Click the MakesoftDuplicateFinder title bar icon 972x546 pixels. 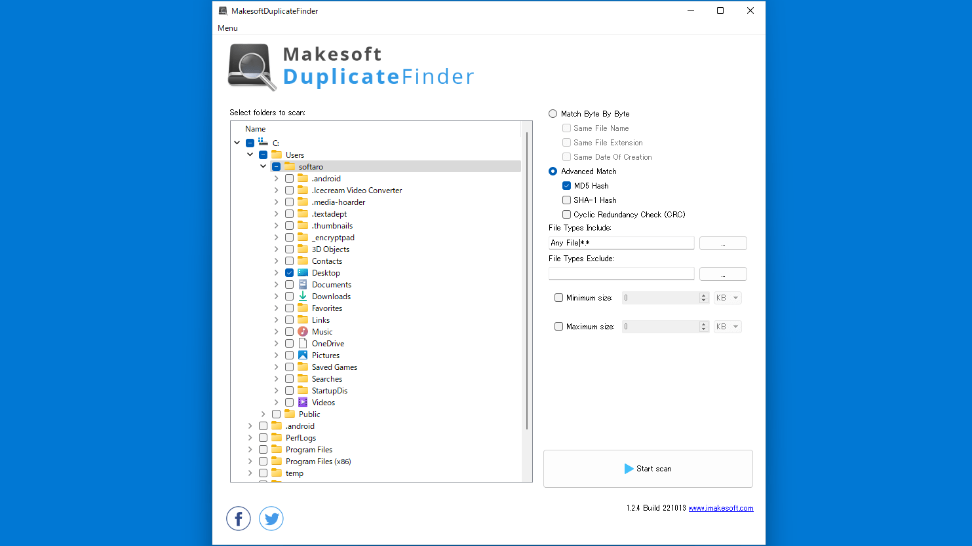pyautogui.click(x=223, y=10)
